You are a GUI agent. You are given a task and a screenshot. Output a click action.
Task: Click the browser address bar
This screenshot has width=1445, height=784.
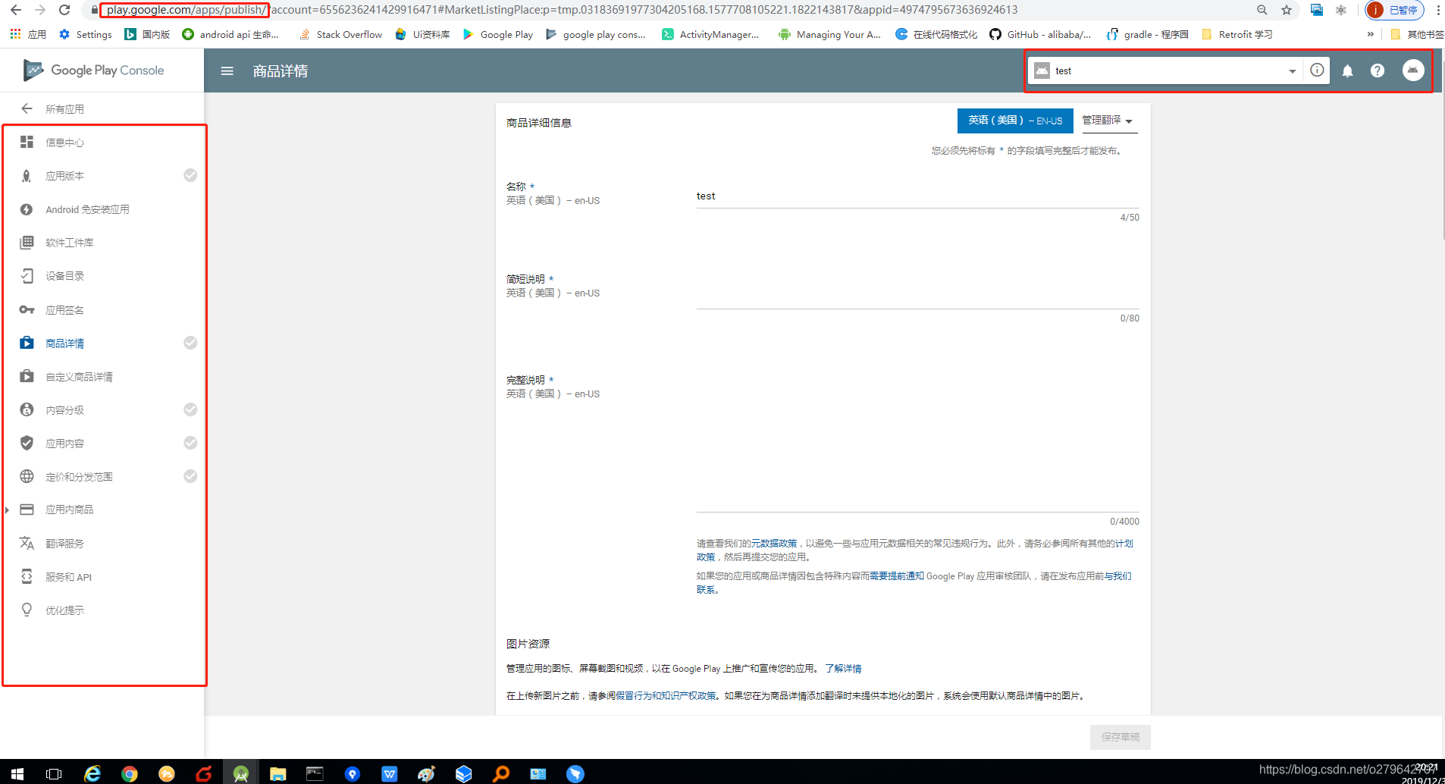[x=667, y=10]
